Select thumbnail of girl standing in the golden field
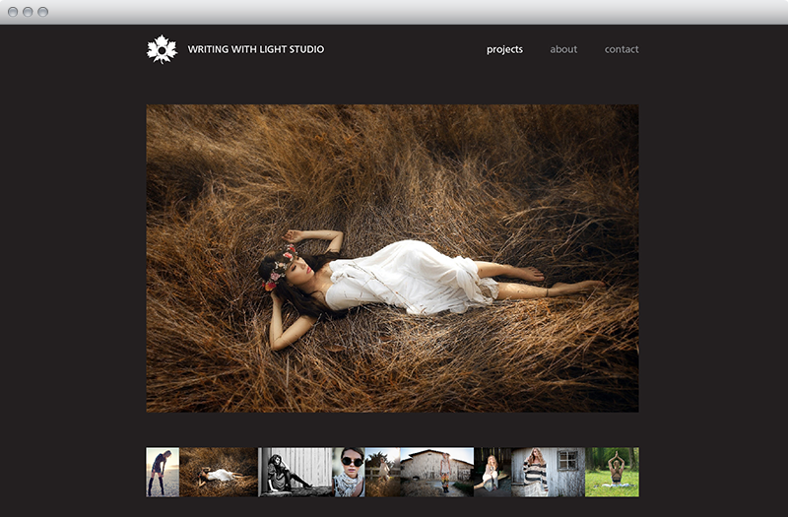This screenshot has width=788, height=517. coord(383,473)
